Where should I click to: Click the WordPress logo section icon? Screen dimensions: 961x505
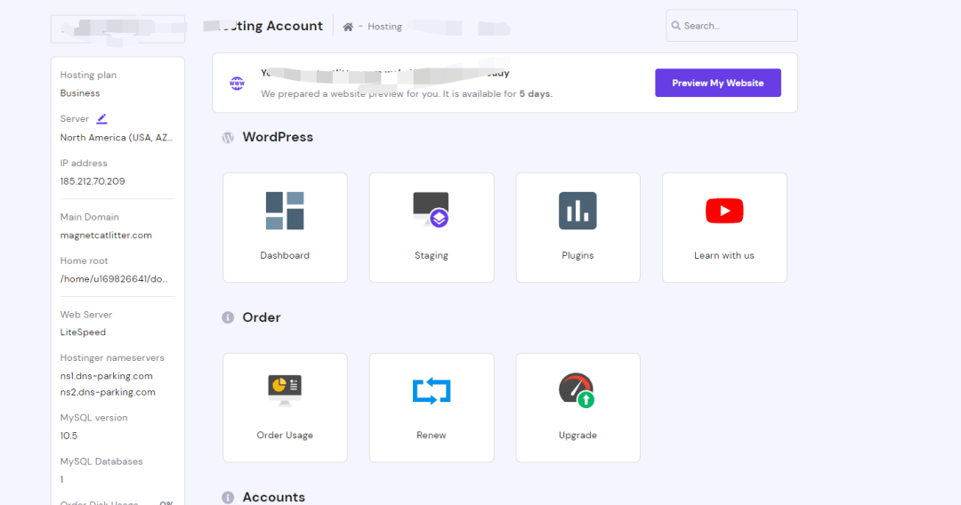pos(228,138)
